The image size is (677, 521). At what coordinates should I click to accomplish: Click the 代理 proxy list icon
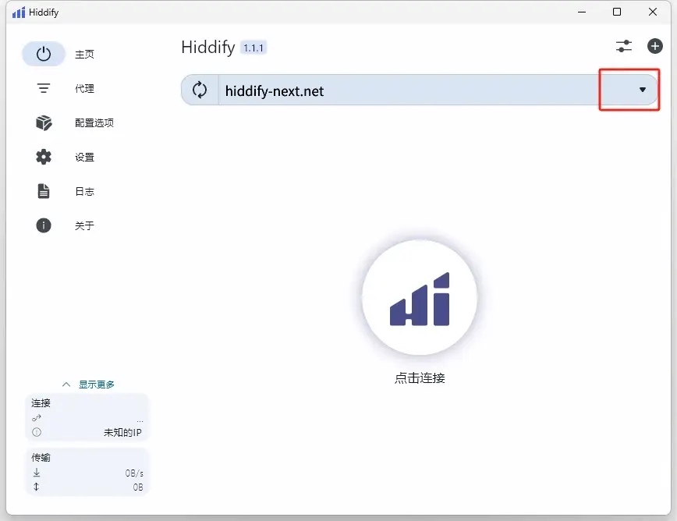(43, 88)
